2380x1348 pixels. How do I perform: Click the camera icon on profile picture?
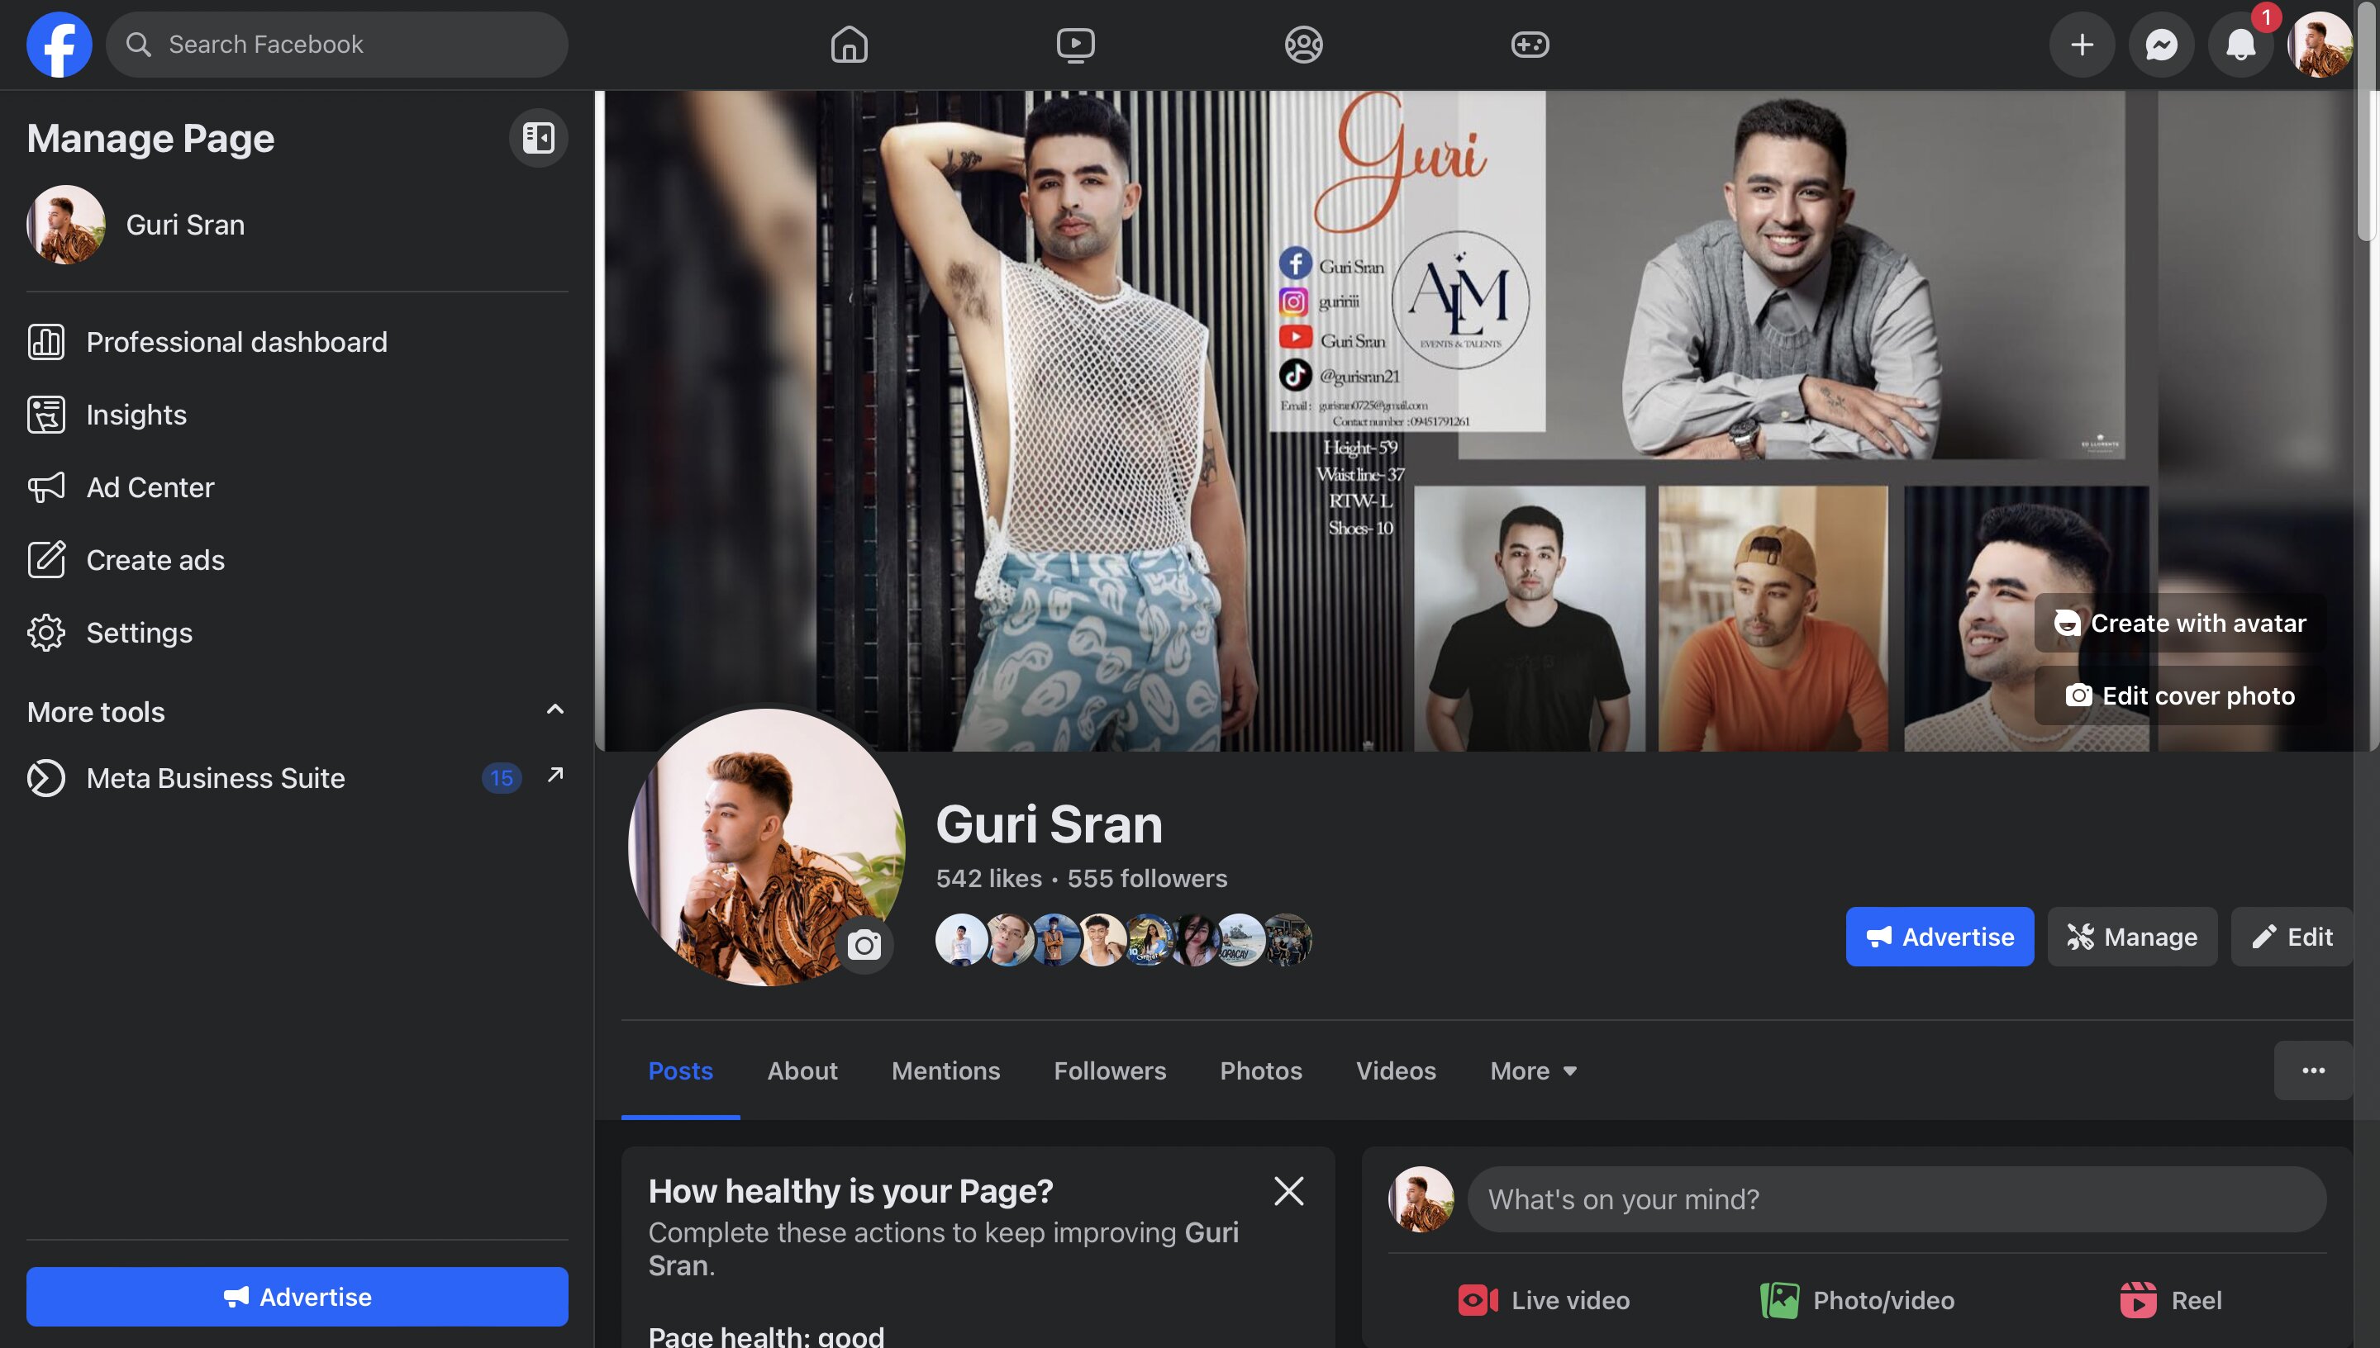click(864, 945)
